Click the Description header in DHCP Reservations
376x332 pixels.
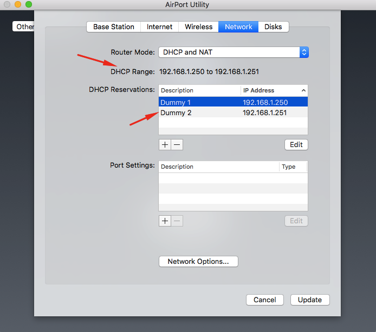pos(199,90)
